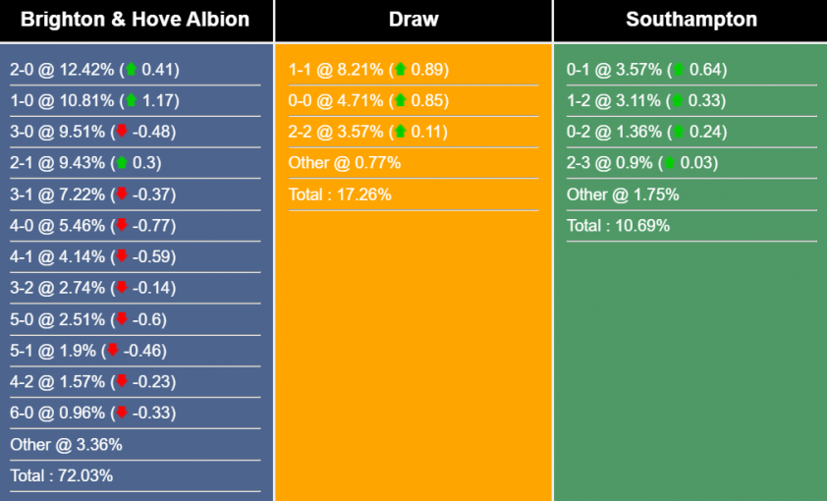Click green arrow next to 0-1 Southampton score
Viewport: 827px width, 501px height.
679,70
